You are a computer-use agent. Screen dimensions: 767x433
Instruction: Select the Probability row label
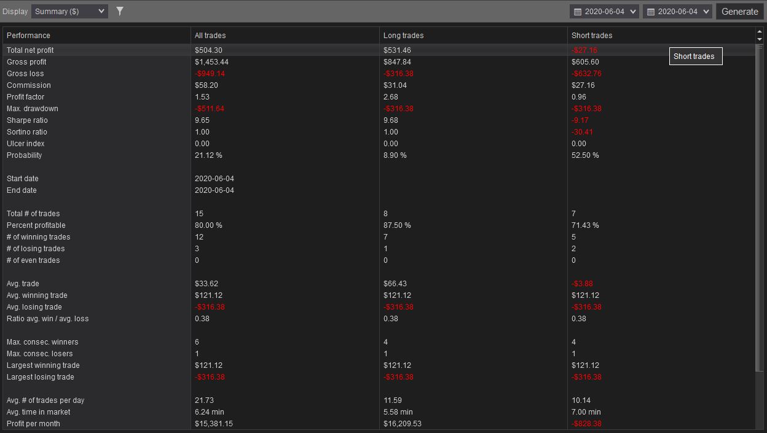tap(25, 155)
